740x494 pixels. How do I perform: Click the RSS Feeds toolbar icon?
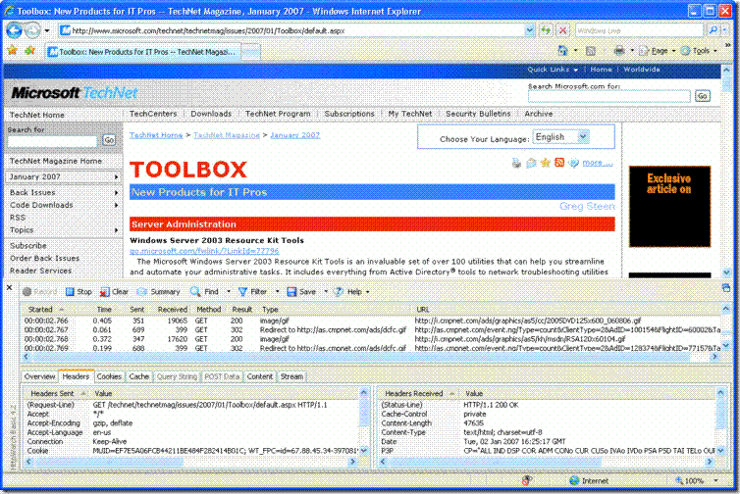591,51
